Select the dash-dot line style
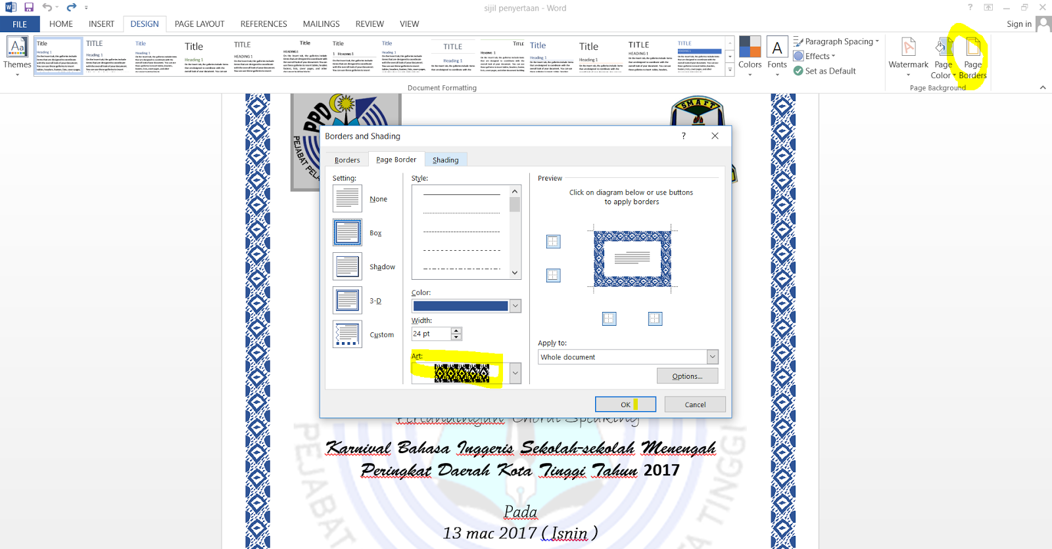Image resolution: width=1052 pixels, height=549 pixels. (x=462, y=269)
